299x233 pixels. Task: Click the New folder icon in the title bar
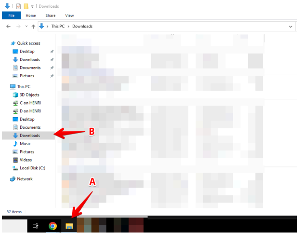click(26, 6)
